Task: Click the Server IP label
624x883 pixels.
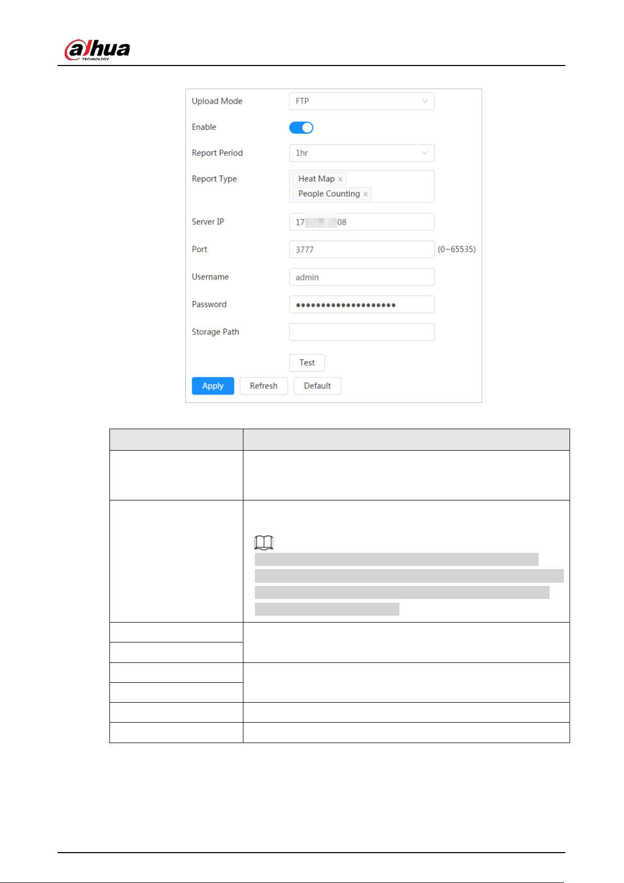Action: pyautogui.click(x=208, y=222)
